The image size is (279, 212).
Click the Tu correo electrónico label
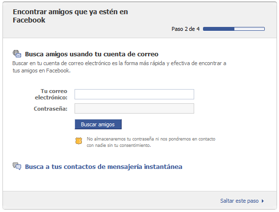51,94
